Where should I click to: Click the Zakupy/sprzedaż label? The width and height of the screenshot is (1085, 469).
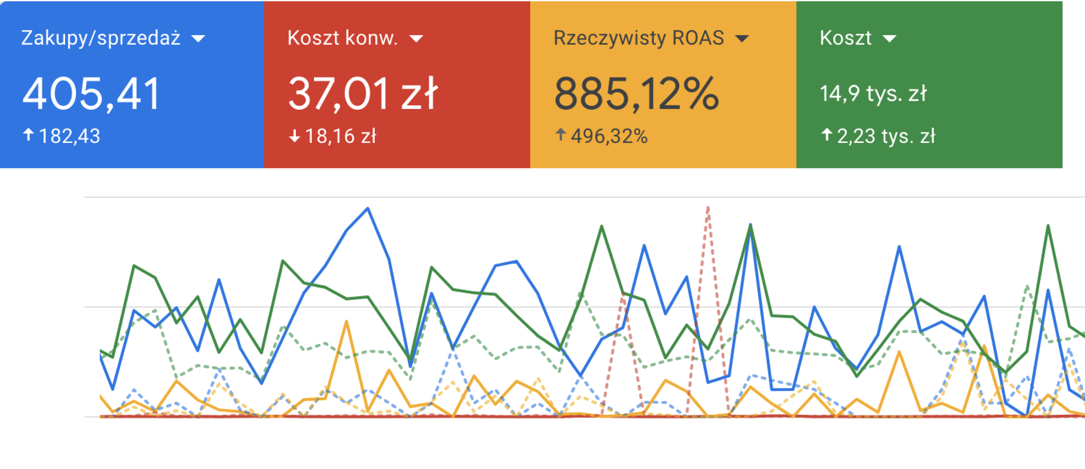click(101, 38)
